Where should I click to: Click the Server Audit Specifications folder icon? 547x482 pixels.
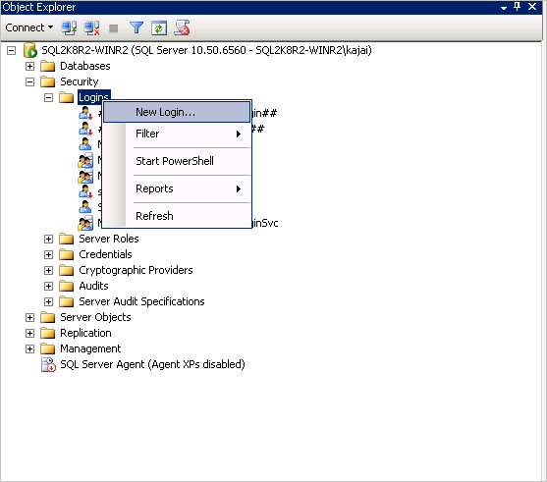pos(66,301)
